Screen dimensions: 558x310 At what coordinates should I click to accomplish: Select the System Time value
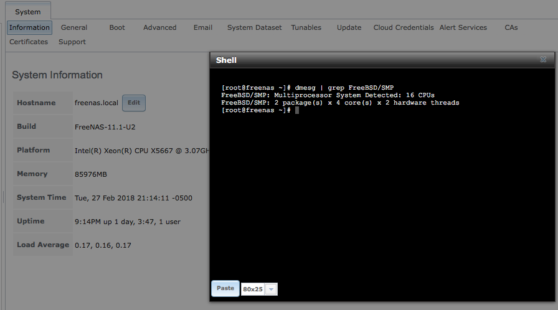[x=133, y=198]
